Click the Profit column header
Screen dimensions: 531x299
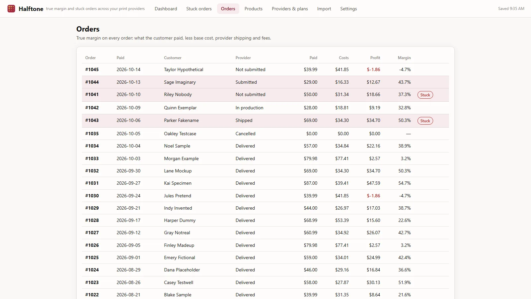(375, 58)
